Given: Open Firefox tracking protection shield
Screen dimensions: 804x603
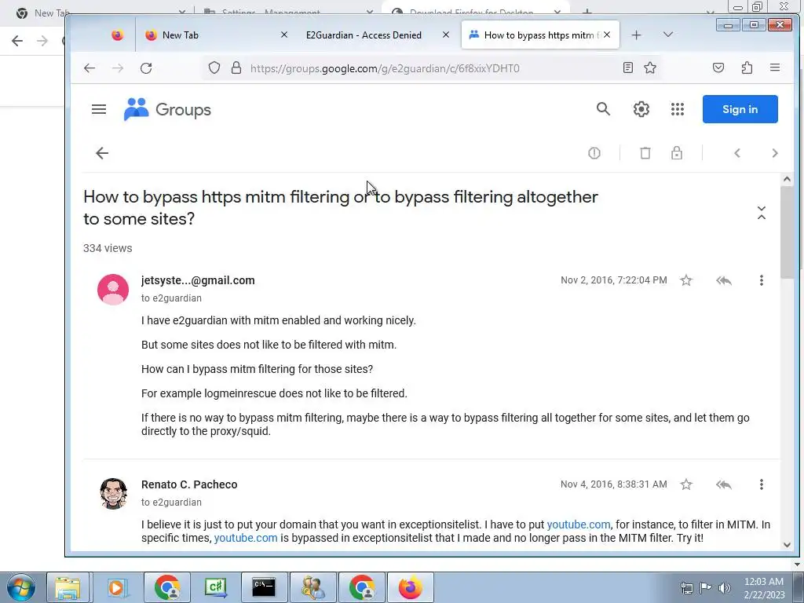Looking at the screenshot, I should tap(214, 68).
